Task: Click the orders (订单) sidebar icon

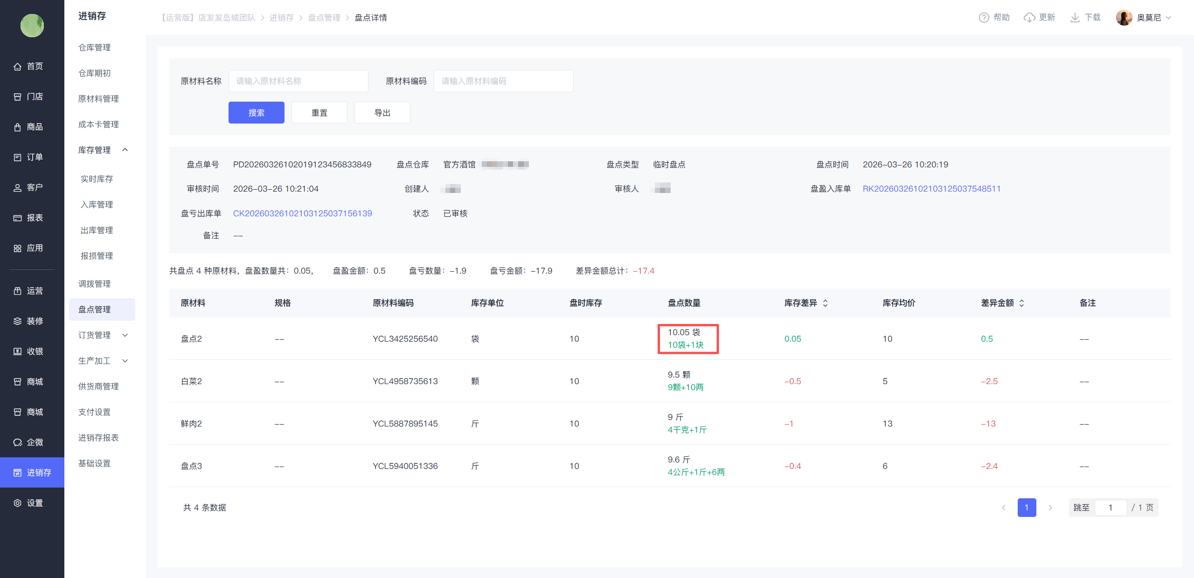Action: (x=18, y=158)
